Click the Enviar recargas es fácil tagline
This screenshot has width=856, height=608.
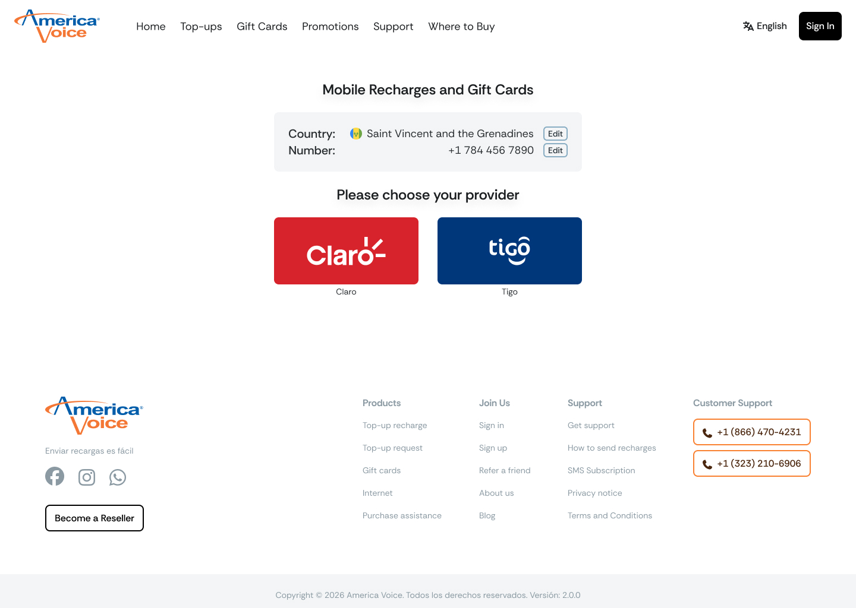click(89, 451)
